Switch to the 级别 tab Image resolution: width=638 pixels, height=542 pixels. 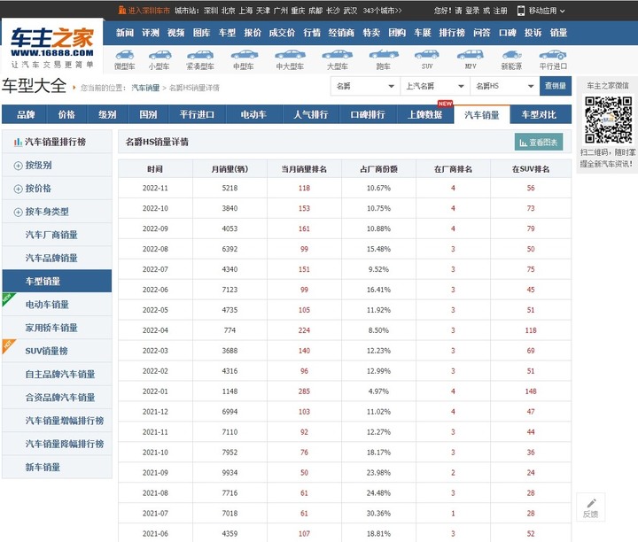(x=107, y=114)
